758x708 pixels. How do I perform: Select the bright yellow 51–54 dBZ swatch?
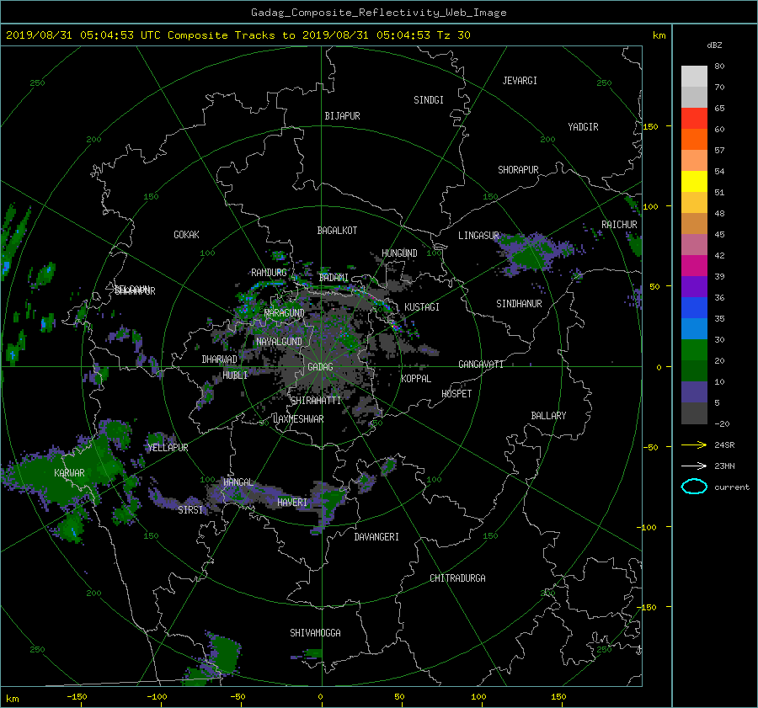coord(694,182)
